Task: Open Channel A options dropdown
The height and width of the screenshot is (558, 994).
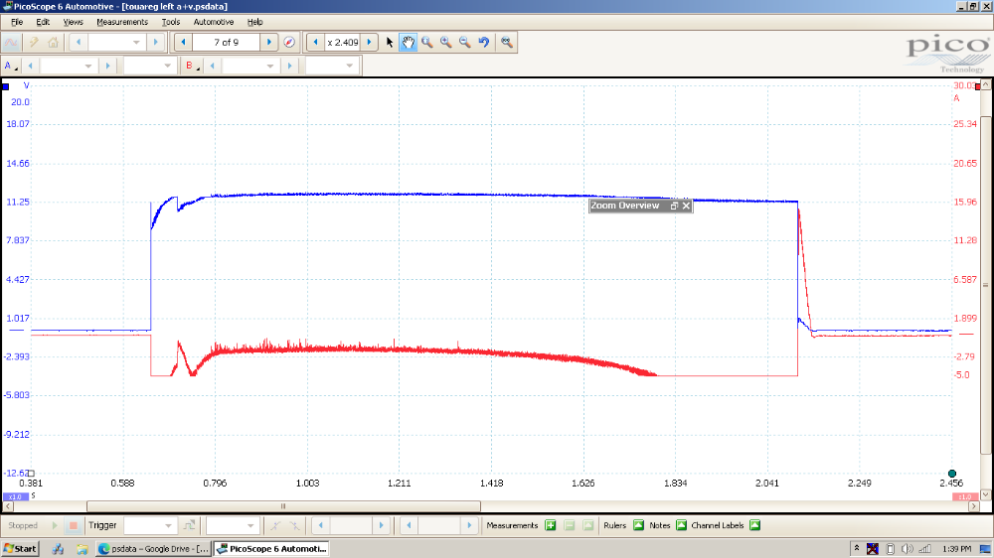Action: point(10,66)
